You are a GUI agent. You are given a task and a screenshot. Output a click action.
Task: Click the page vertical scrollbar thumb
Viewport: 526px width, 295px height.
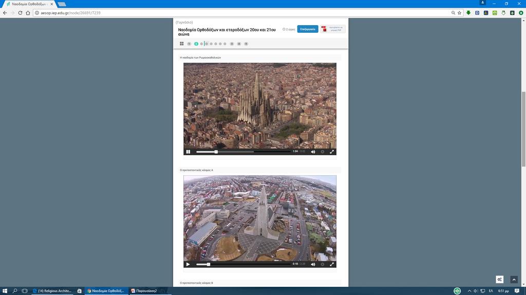pos(523,129)
